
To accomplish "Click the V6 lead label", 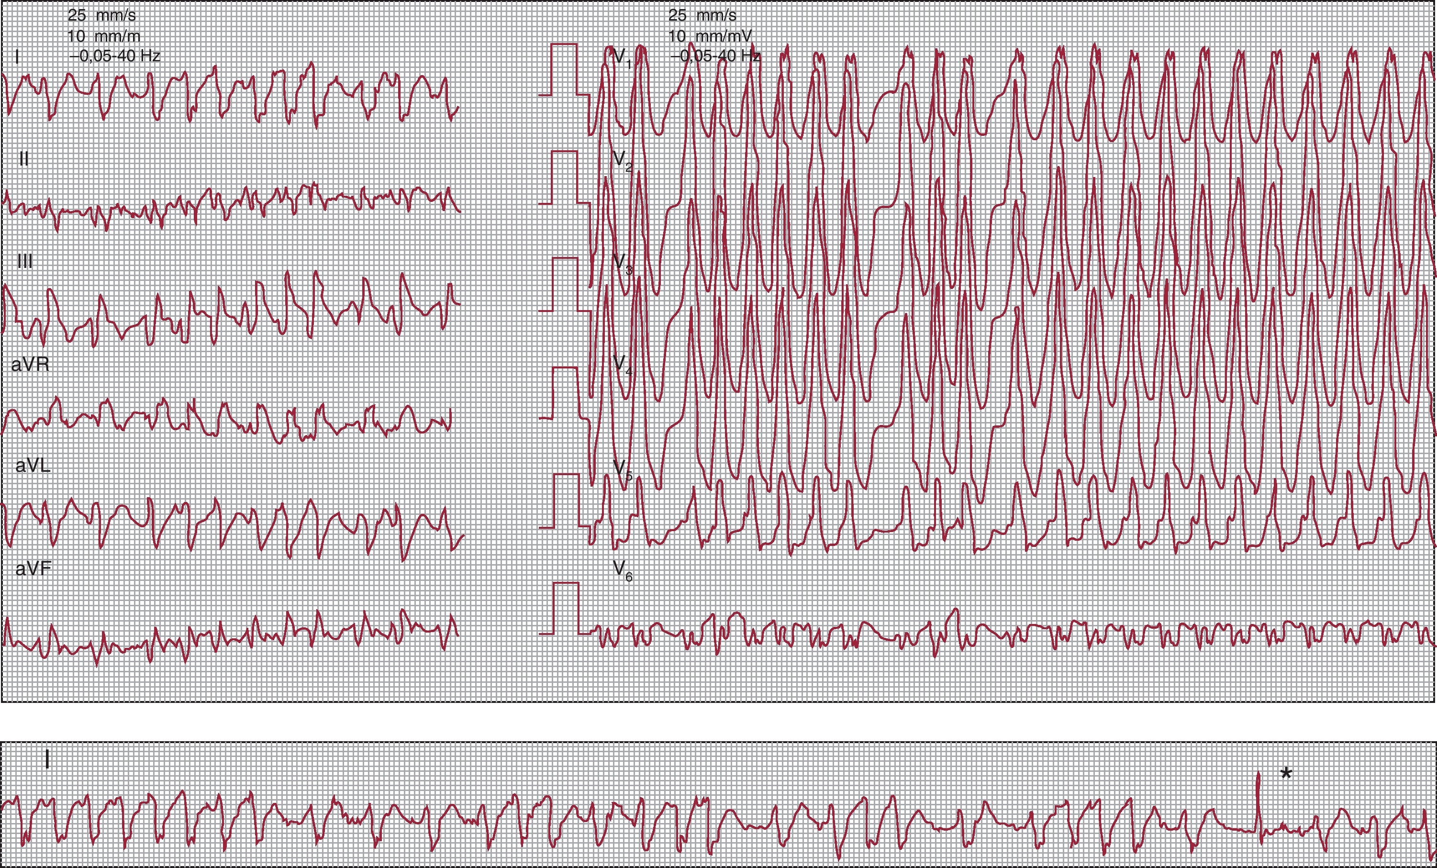I will tap(622, 570).
